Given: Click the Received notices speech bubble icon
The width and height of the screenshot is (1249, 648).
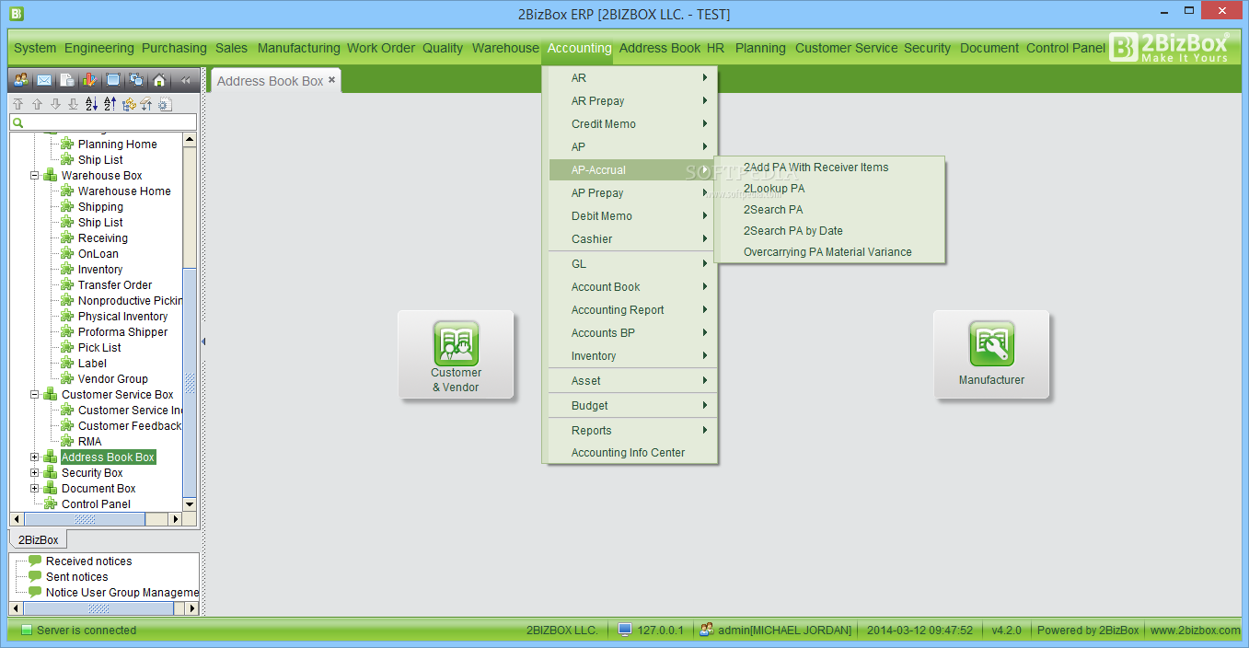Looking at the screenshot, I should (x=35, y=561).
